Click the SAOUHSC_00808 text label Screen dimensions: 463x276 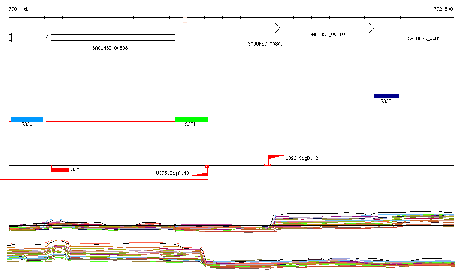point(110,48)
